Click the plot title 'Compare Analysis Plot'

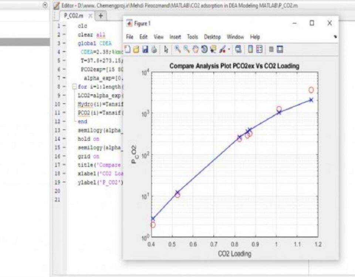(234, 66)
